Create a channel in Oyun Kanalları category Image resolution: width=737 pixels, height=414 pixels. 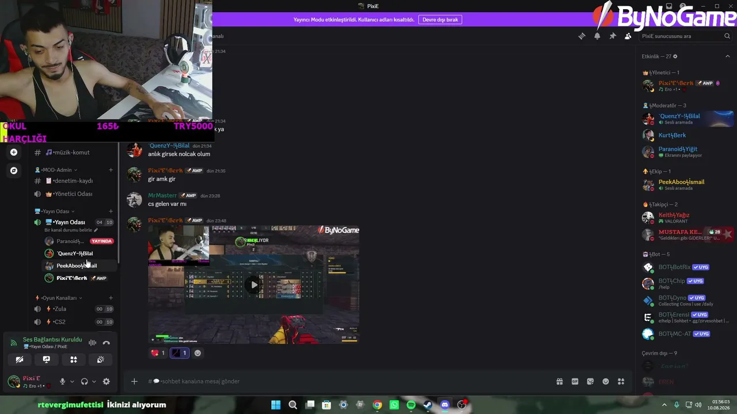(111, 298)
